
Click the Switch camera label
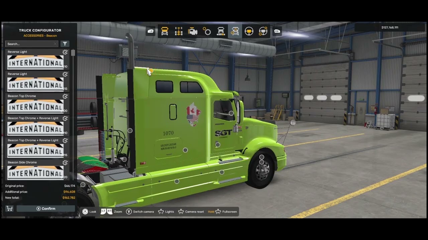[143, 212]
